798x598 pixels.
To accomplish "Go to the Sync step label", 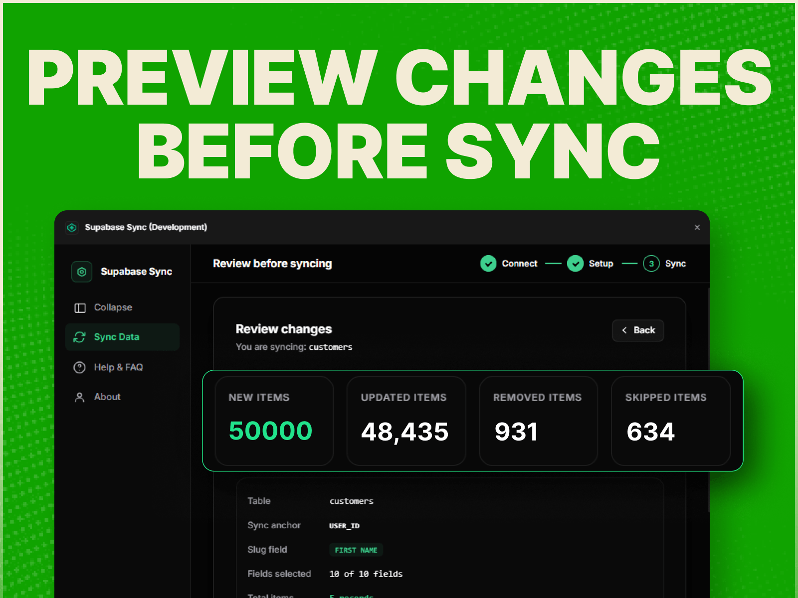I will click(675, 264).
